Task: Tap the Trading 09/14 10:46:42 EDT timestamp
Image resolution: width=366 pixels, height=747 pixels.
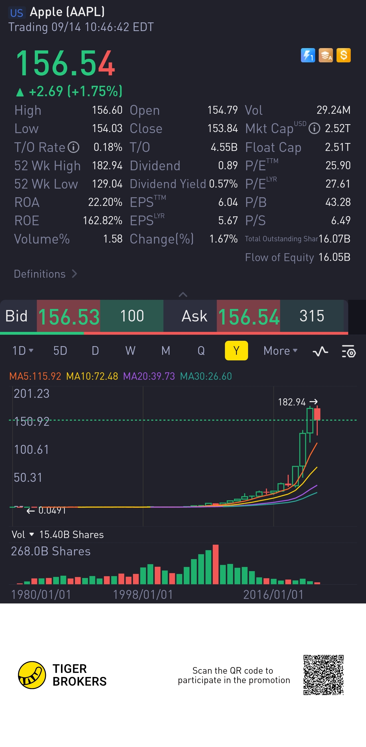Action: point(81,27)
